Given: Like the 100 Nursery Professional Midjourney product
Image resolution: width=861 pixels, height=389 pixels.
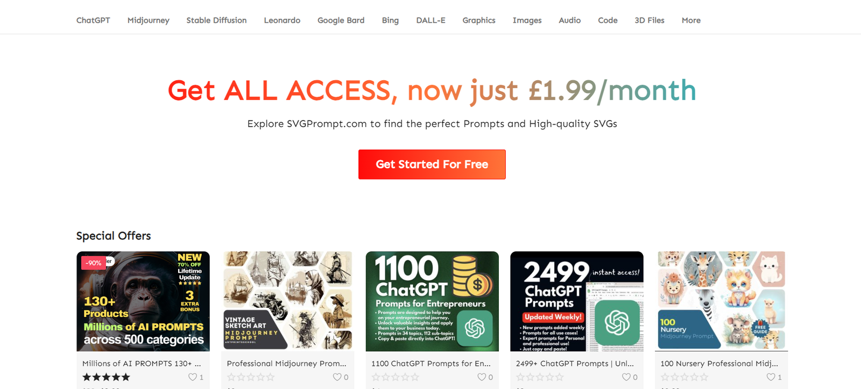Looking at the screenshot, I should pyautogui.click(x=771, y=377).
